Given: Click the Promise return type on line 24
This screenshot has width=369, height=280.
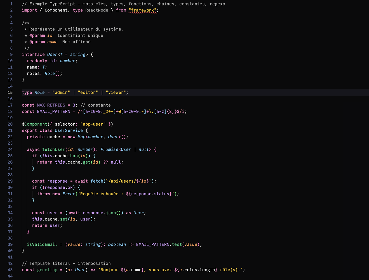Looking at the screenshot, I should [109, 149].
